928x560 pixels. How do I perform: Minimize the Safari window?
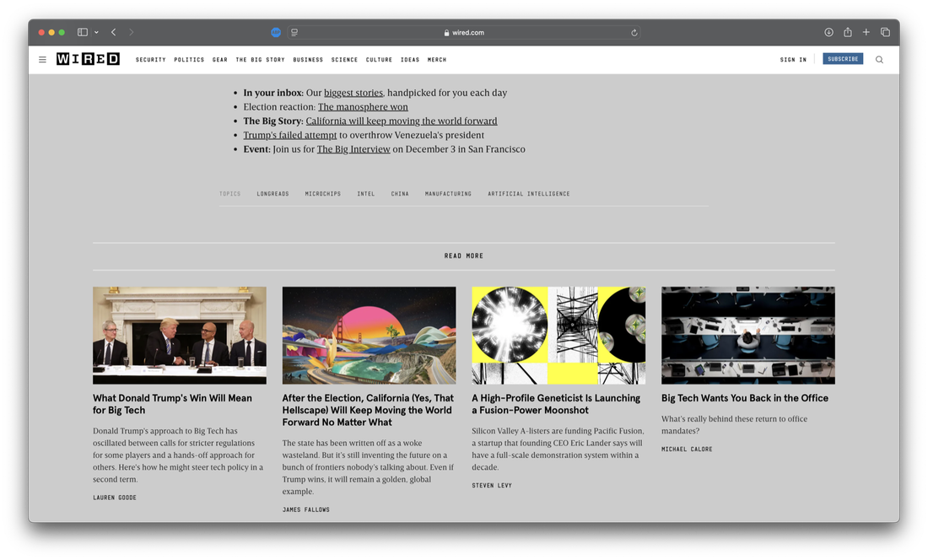coord(51,33)
